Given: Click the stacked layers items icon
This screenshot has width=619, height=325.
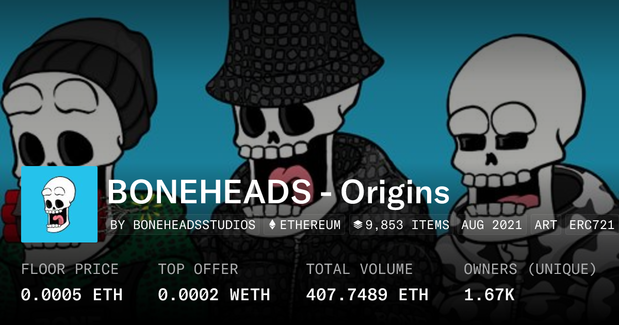Looking at the screenshot, I should click(x=358, y=225).
